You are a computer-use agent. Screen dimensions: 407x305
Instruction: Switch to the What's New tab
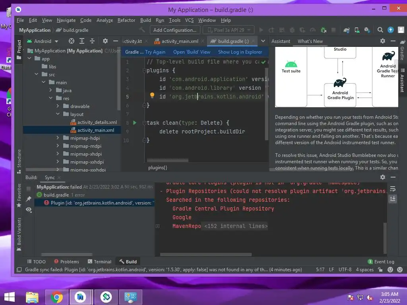(310, 41)
